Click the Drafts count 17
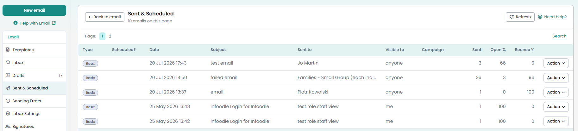The width and height of the screenshot is (578, 131). tap(61, 76)
